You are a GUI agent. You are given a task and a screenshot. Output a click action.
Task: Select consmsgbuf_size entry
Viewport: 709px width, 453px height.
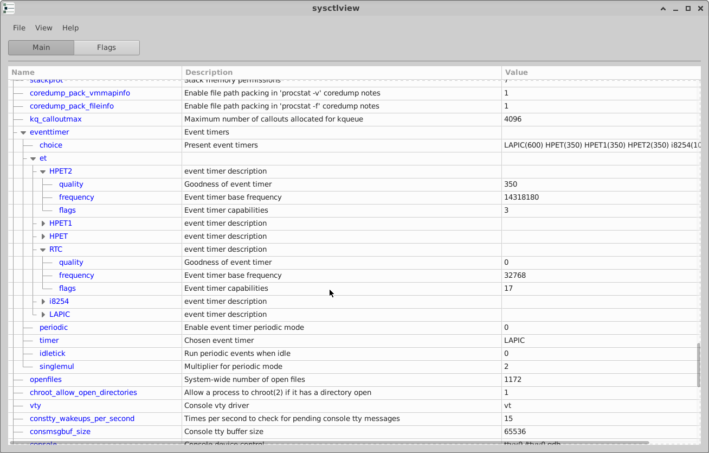click(x=60, y=432)
